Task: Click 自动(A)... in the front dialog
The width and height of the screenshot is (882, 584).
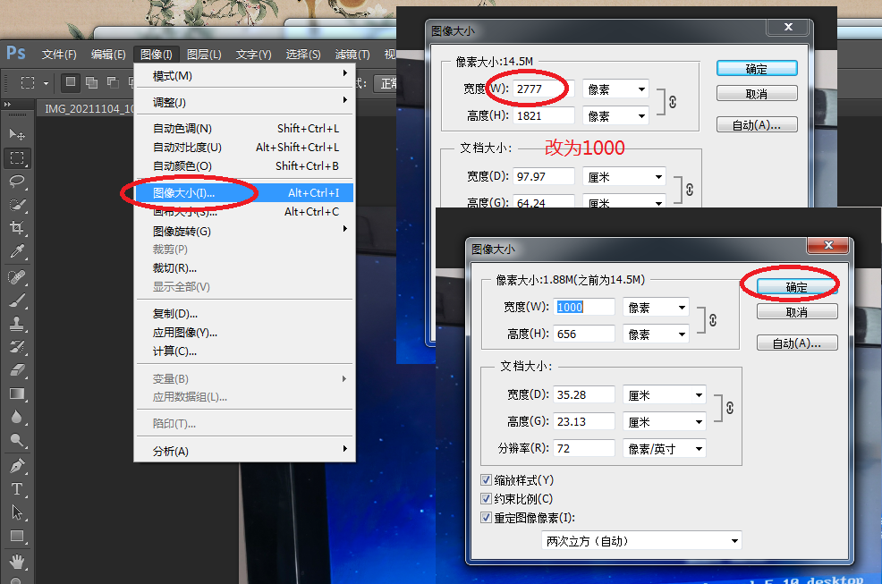Action: click(797, 343)
